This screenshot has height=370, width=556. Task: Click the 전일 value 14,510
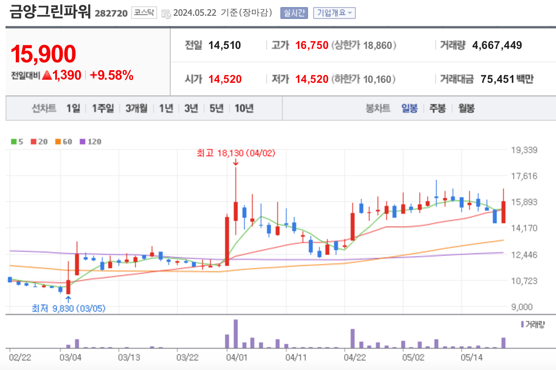point(225,45)
